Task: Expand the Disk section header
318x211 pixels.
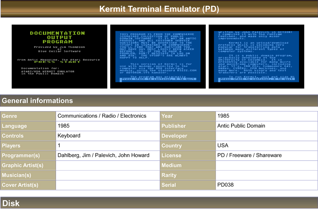Action: pyautogui.click(x=11, y=203)
